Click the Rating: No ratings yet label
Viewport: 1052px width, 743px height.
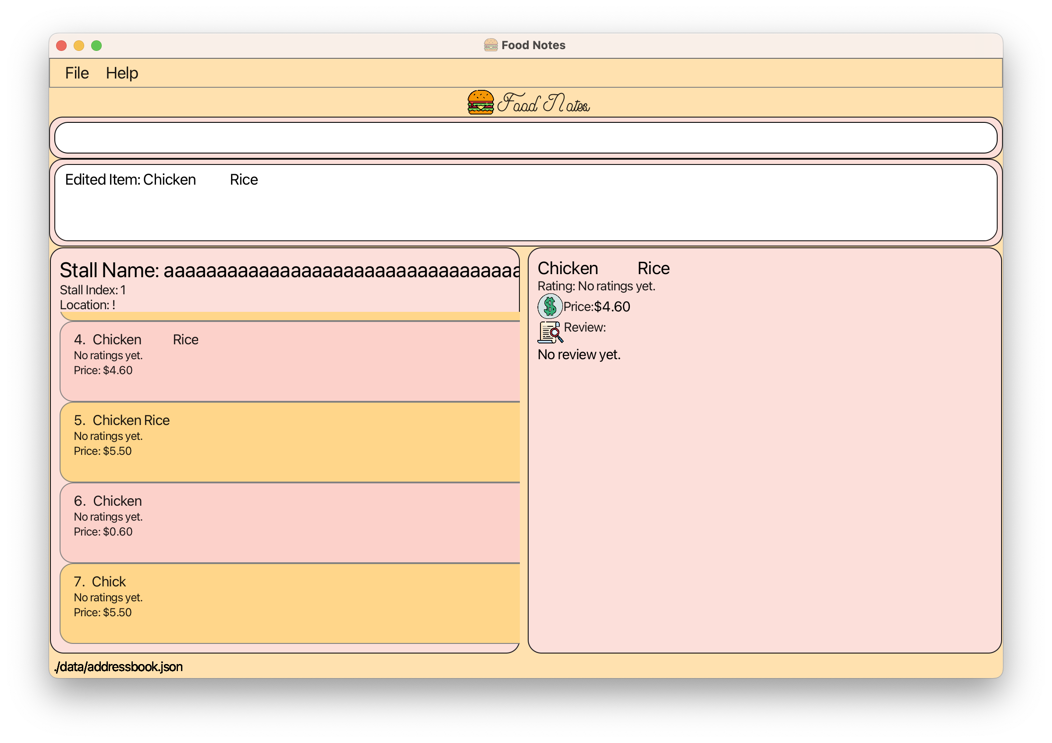coord(596,286)
